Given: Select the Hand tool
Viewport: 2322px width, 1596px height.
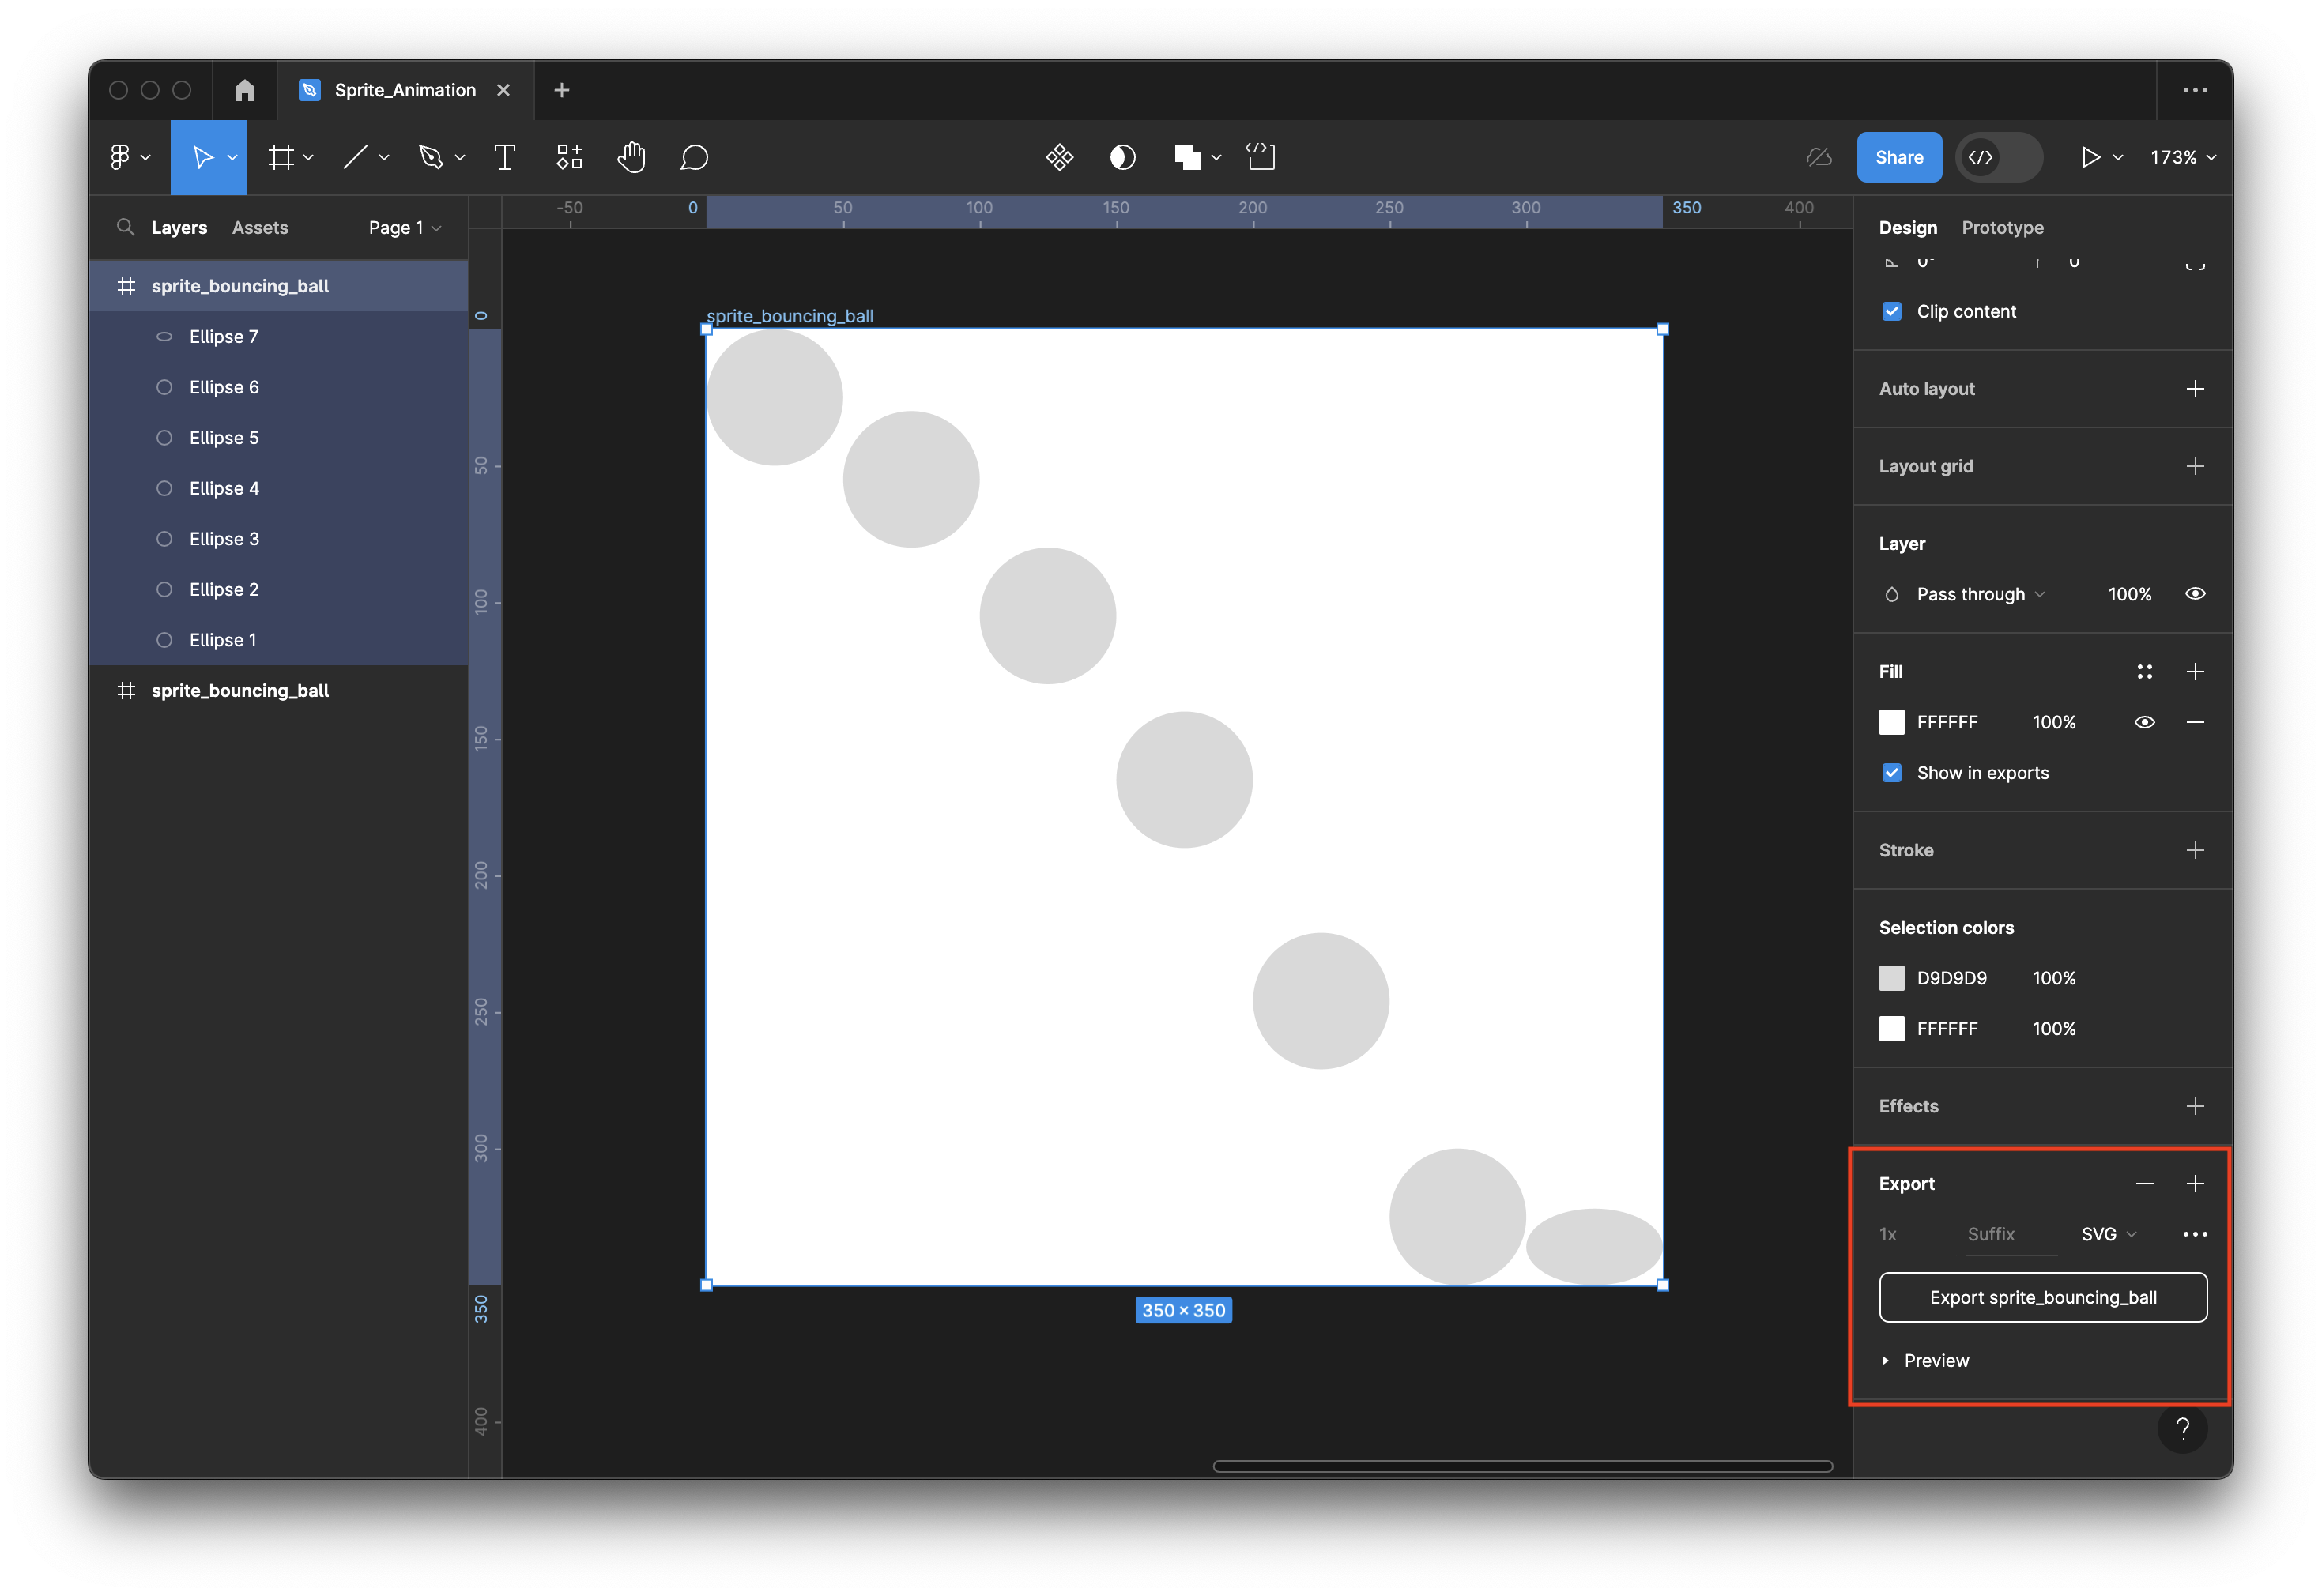Looking at the screenshot, I should pyautogui.click(x=631, y=157).
